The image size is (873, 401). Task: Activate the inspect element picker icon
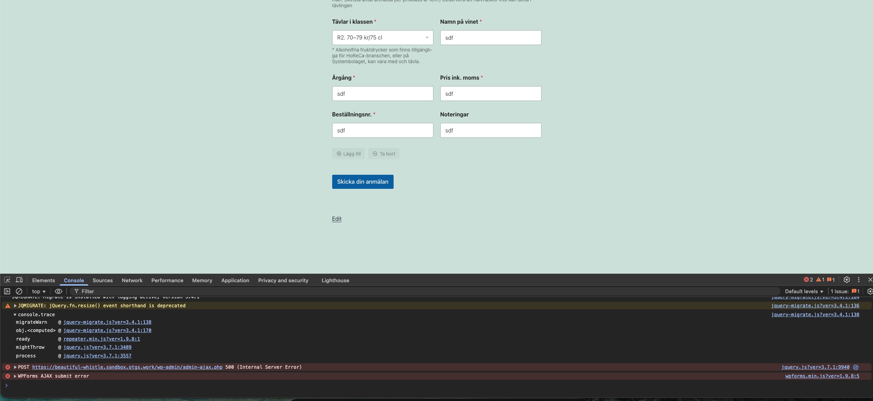(7, 280)
